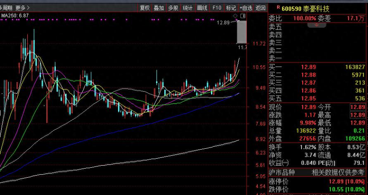368x195 pixels.
Task: Click the PE(动) value 79.1
Action: [x=359, y=163]
